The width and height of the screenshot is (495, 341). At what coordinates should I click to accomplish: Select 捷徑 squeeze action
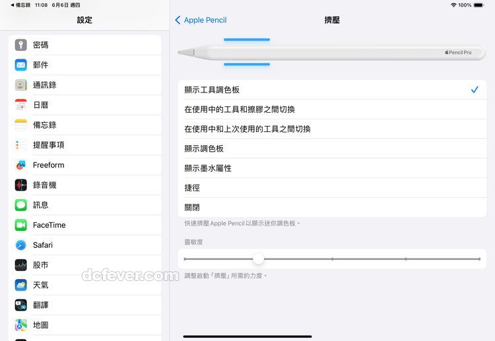(x=332, y=188)
